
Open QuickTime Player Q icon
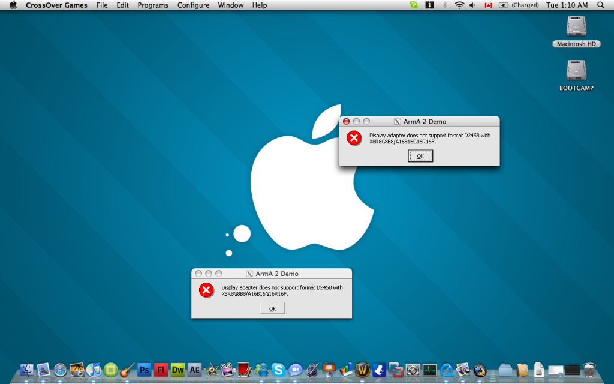(446, 370)
